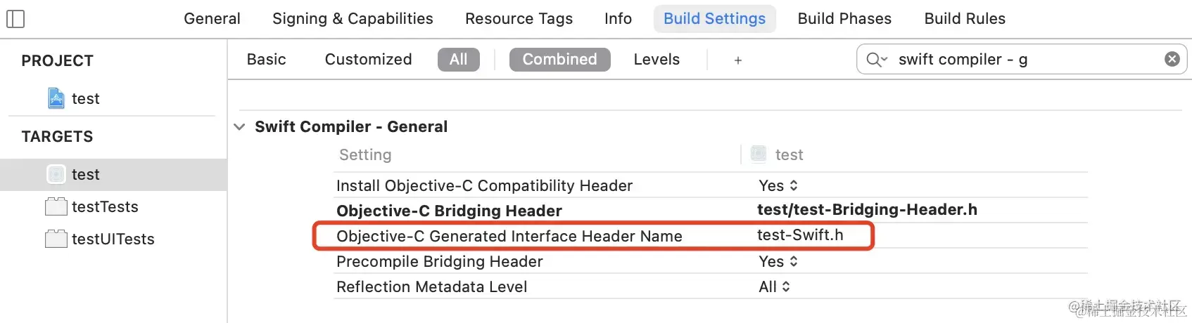Switch view to Combined

[x=560, y=60]
